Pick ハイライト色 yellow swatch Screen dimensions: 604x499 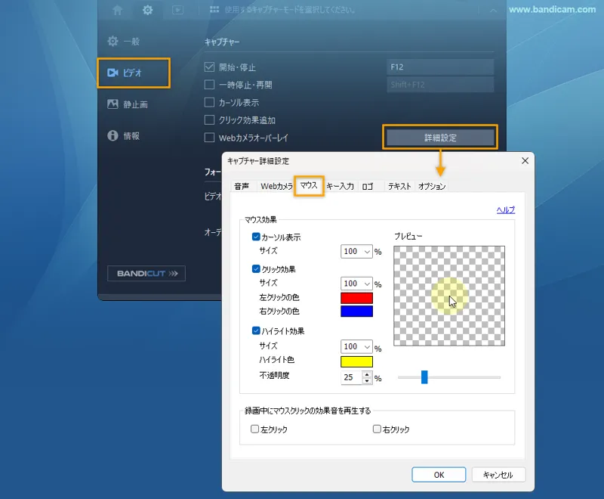356,361
